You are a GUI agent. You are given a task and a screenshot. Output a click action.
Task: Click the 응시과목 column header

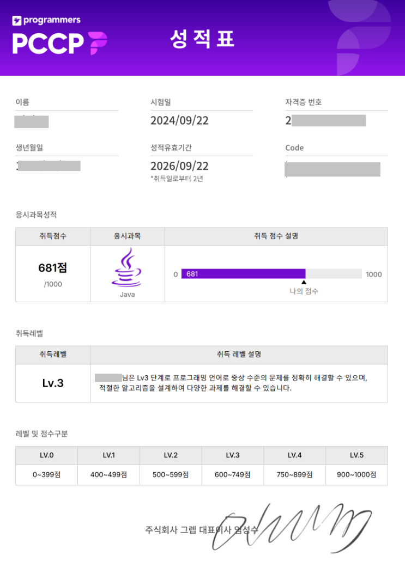pyautogui.click(x=127, y=236)
